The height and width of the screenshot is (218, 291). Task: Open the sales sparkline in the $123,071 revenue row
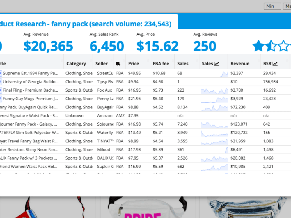214,125
